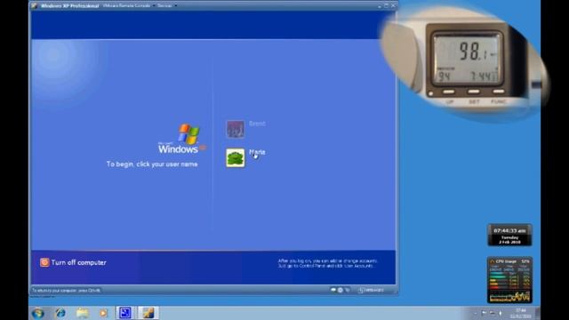This screenshot has height=320, width=569.
Task: Select the Brent user account picture
Action: point(235,129)
